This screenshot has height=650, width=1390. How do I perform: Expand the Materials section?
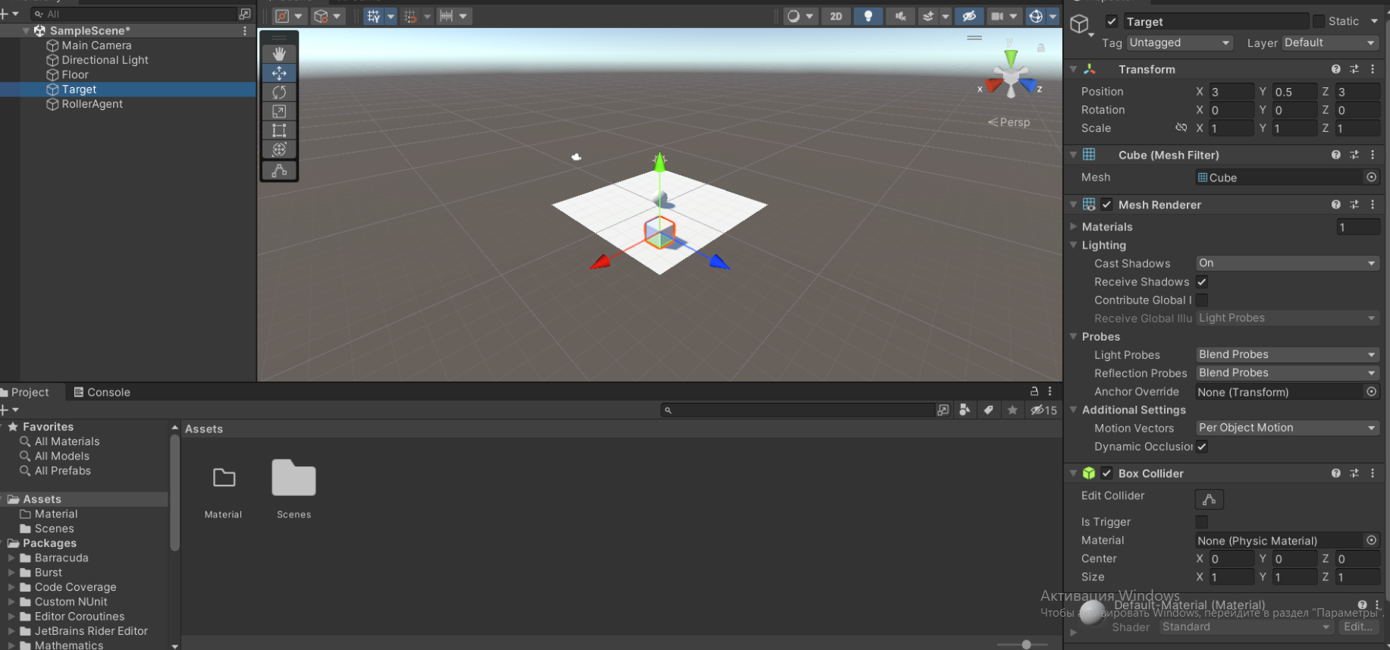1073,227
